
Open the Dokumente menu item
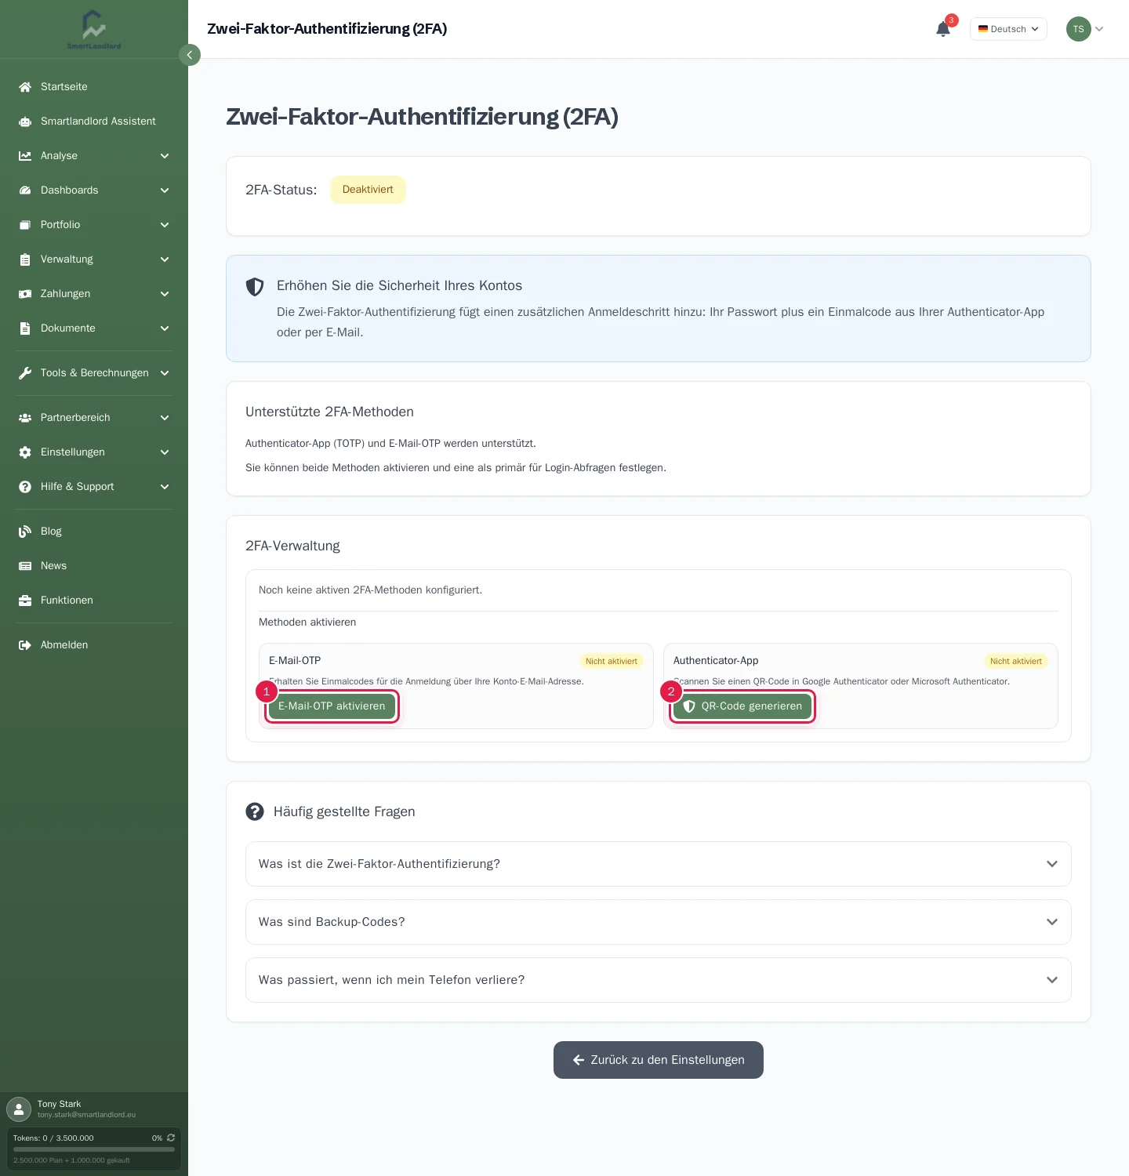coord(94,328)
